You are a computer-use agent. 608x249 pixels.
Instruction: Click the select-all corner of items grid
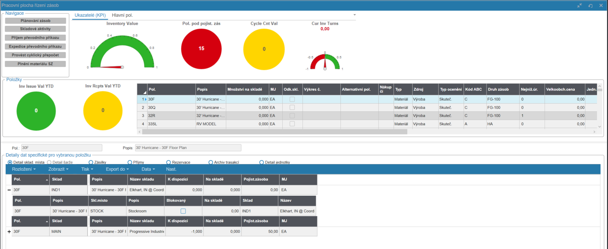point(142,90)
